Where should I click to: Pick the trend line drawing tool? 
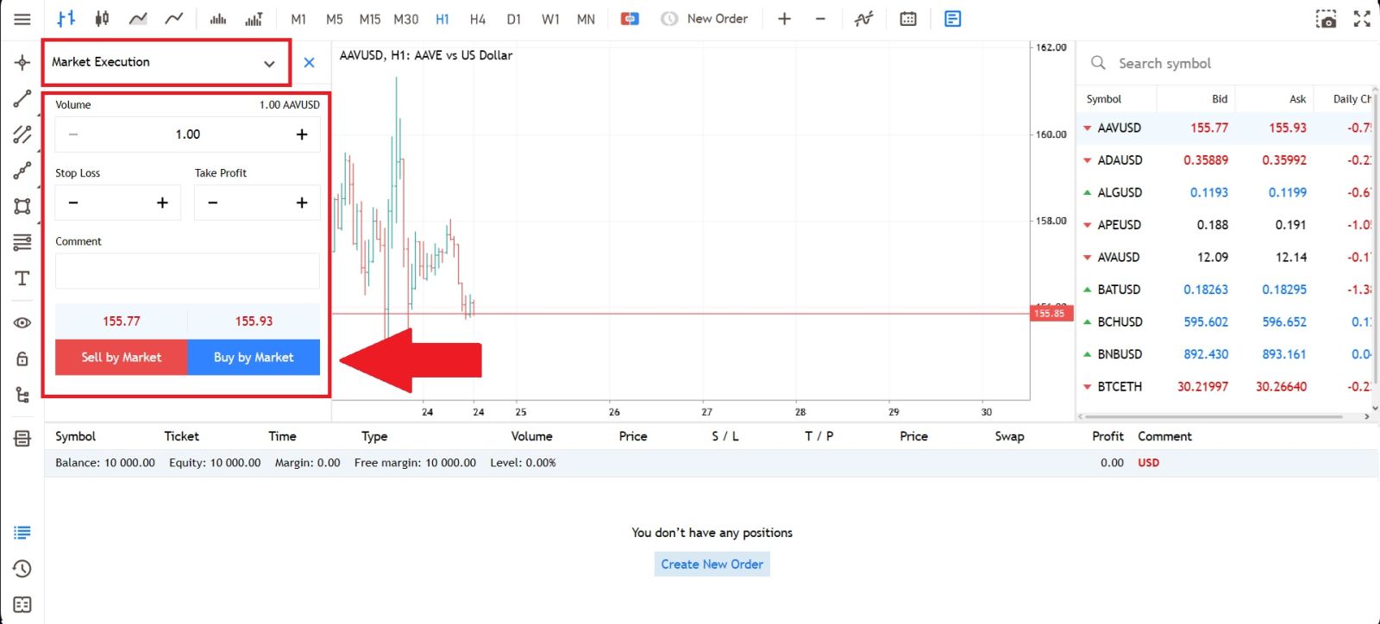[x=22, y=98]
